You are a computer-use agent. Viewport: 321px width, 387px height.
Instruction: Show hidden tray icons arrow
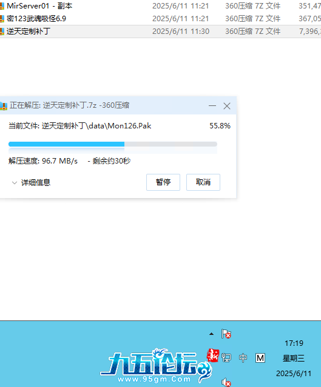(211, 334)
